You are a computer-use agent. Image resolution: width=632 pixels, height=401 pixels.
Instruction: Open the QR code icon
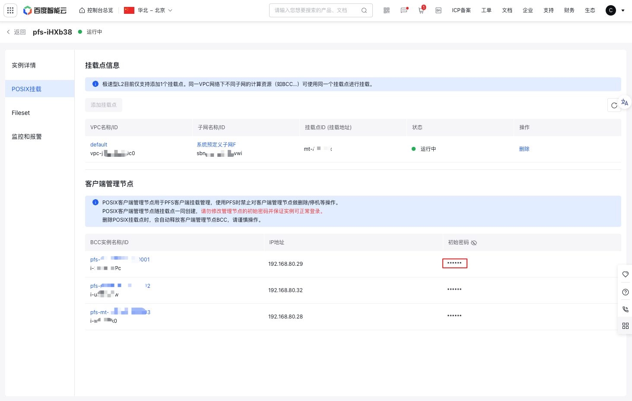(387, 10)
